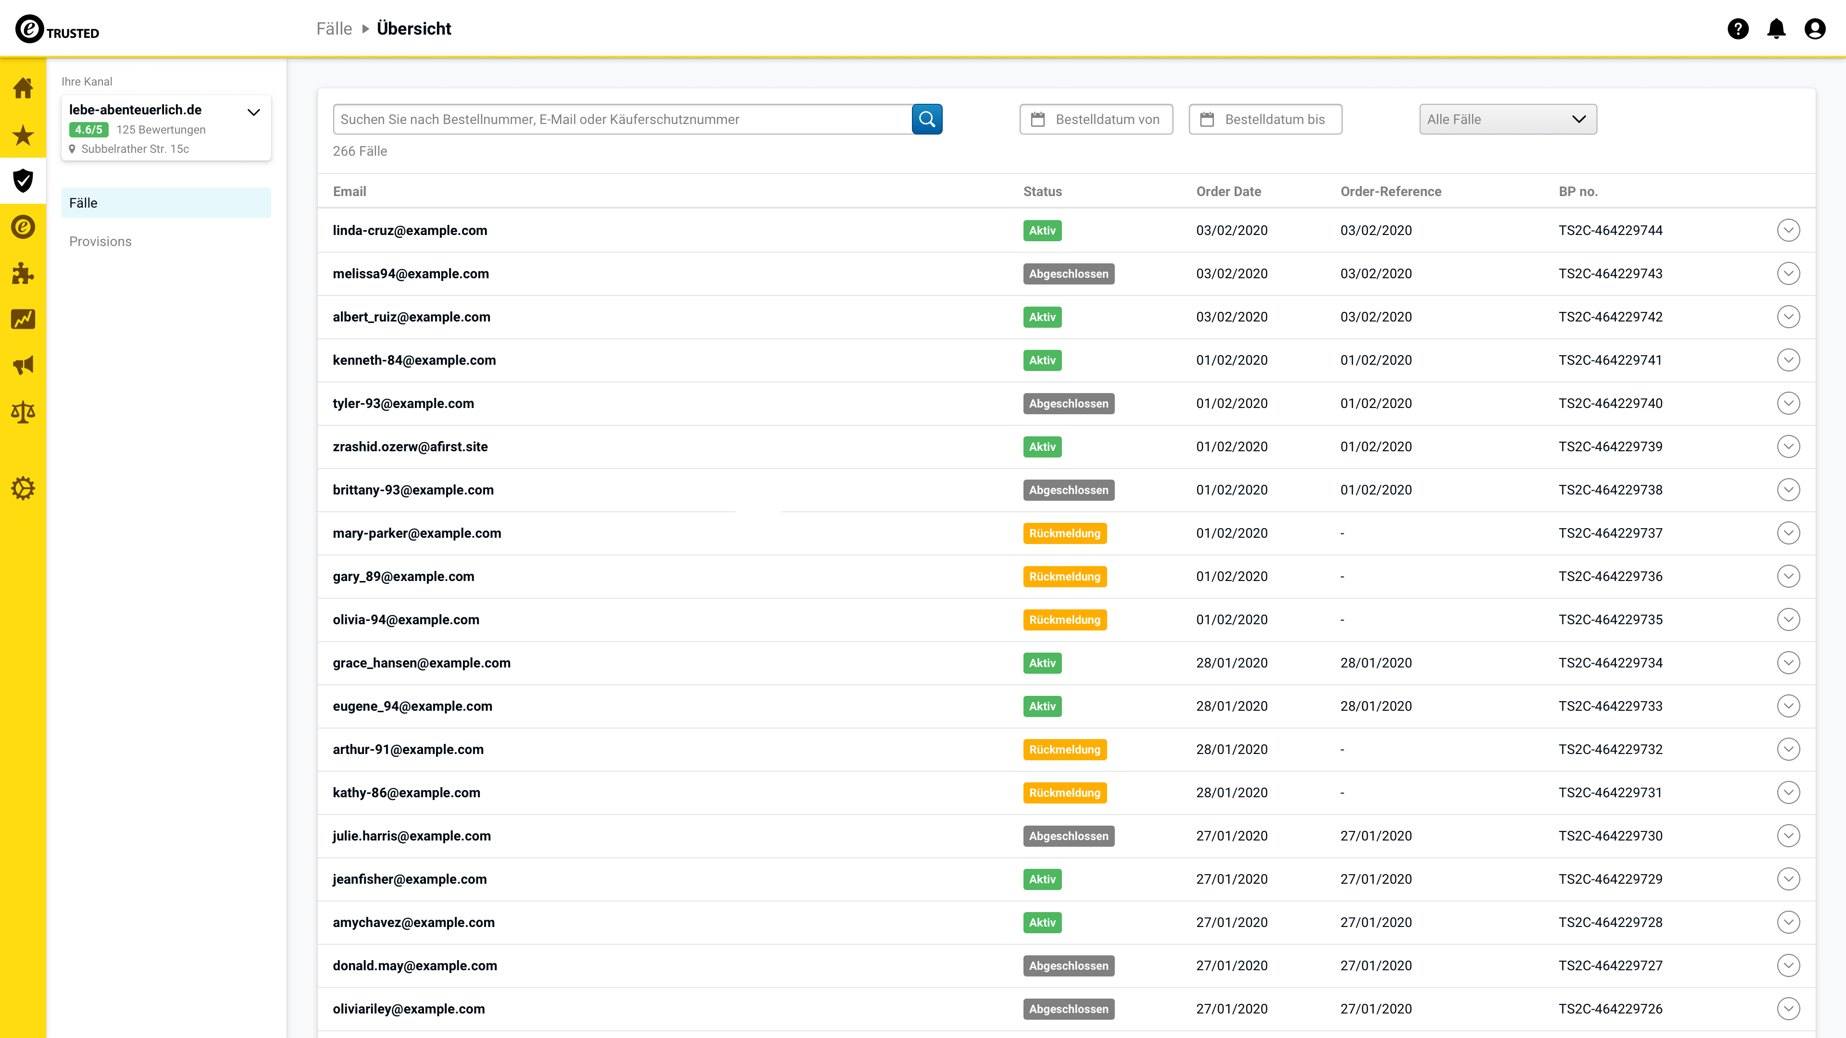The height and width of the screenshot is (1038, 1846).
Task: Click the home/dashboard navigation icon
Action: click(23, 87)
